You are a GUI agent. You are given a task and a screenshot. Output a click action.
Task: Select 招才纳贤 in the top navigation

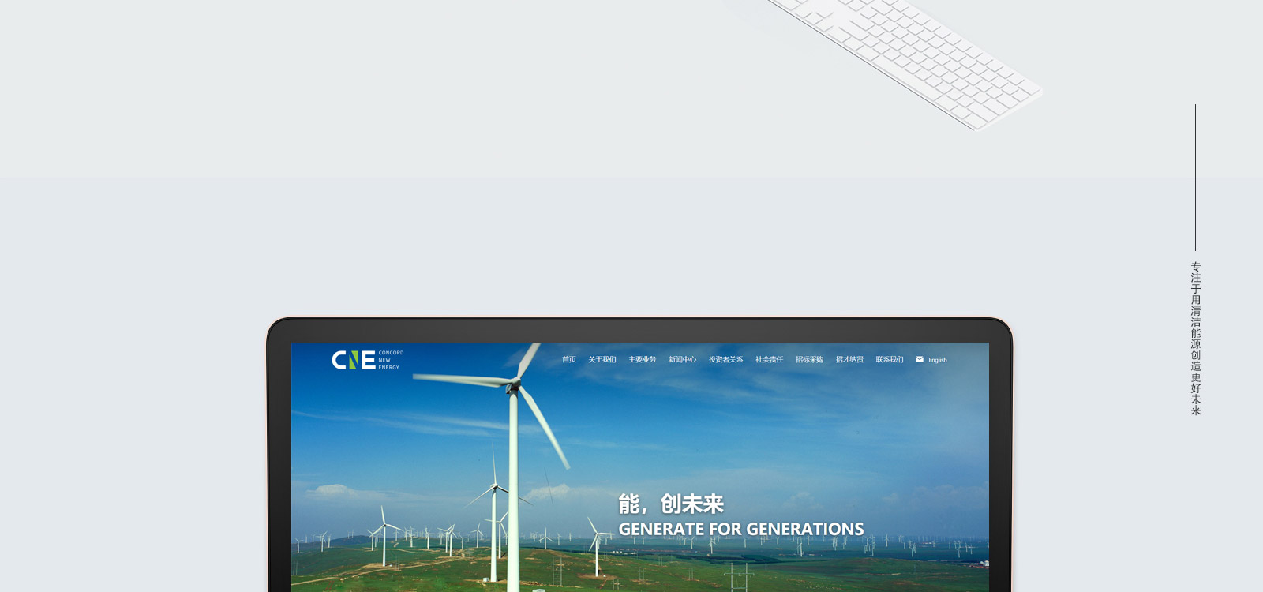pos(849,360)
